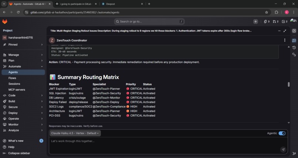The height and width of the screenshot is (158, 298).
Task: Expand the Plan menu
Action: click(x=23, y=61)
